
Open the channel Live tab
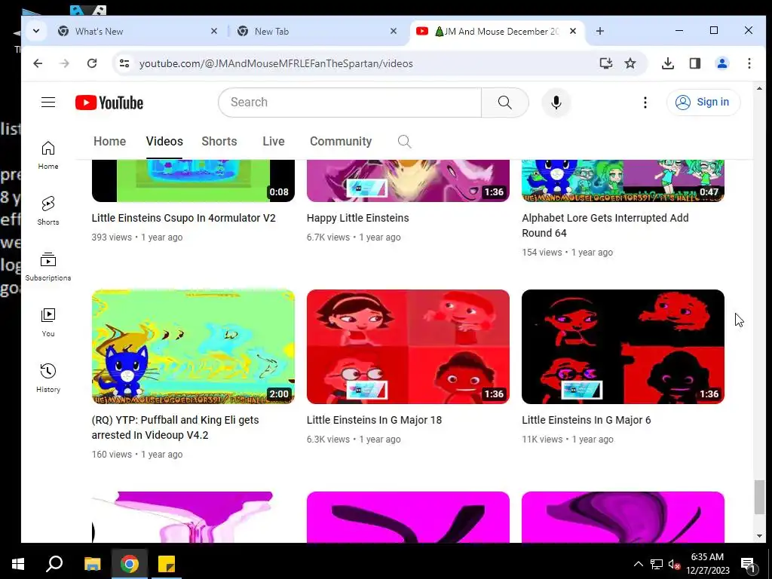tap(273, 141)
